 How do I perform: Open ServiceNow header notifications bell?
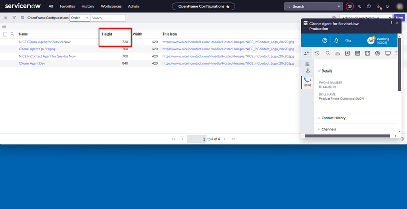coord(387,6)
